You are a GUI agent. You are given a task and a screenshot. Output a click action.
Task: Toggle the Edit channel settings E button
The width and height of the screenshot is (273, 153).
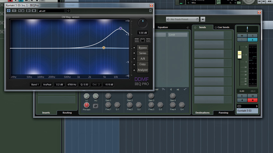click(x=253, y=40)
